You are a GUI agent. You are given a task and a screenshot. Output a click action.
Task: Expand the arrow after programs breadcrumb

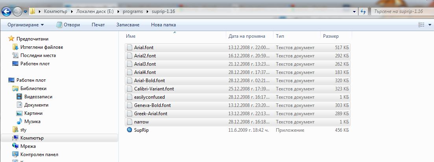coord(148,12)
